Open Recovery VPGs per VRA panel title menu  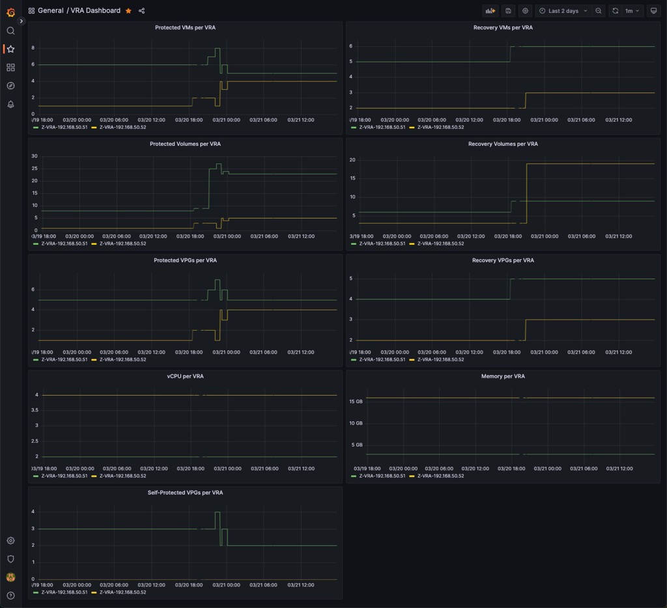503,260
